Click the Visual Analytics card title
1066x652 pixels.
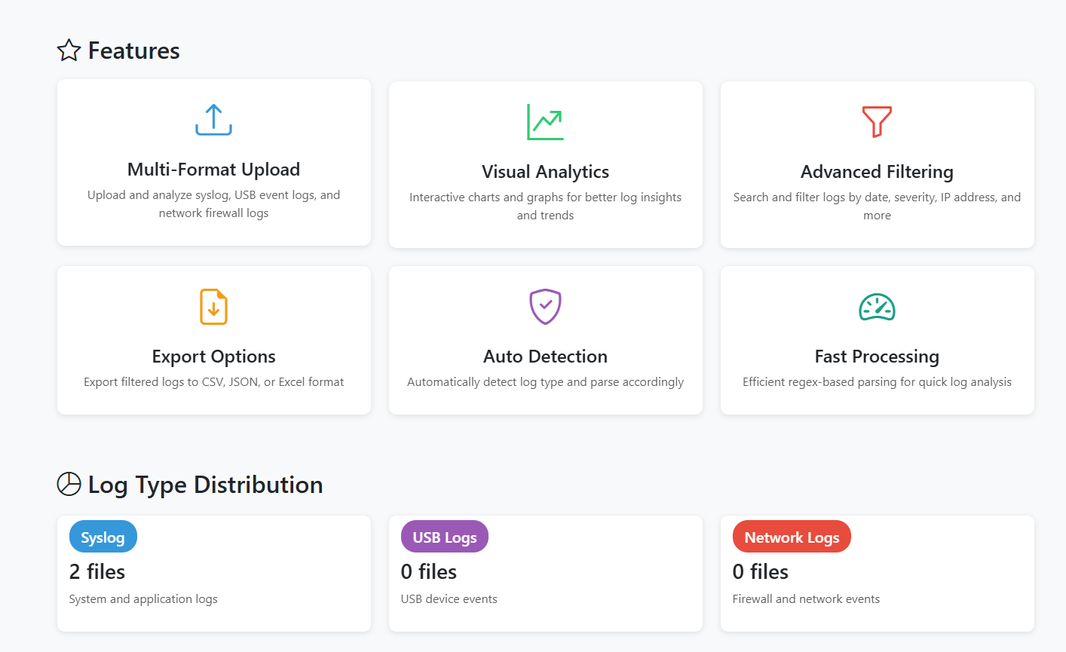[x=545, y=172]
